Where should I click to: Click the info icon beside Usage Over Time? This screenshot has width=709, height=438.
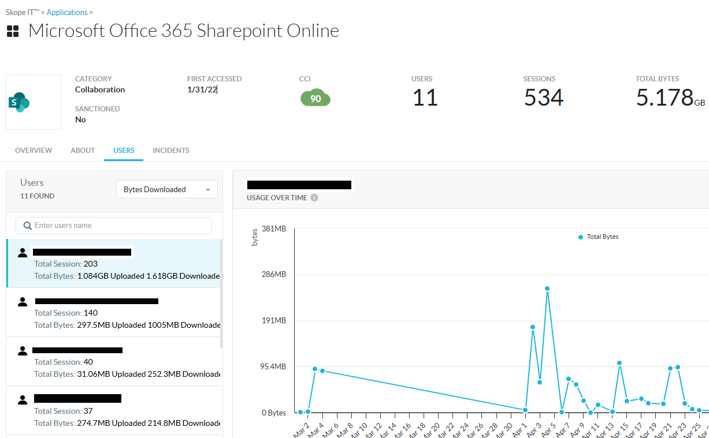click(314, 197)
